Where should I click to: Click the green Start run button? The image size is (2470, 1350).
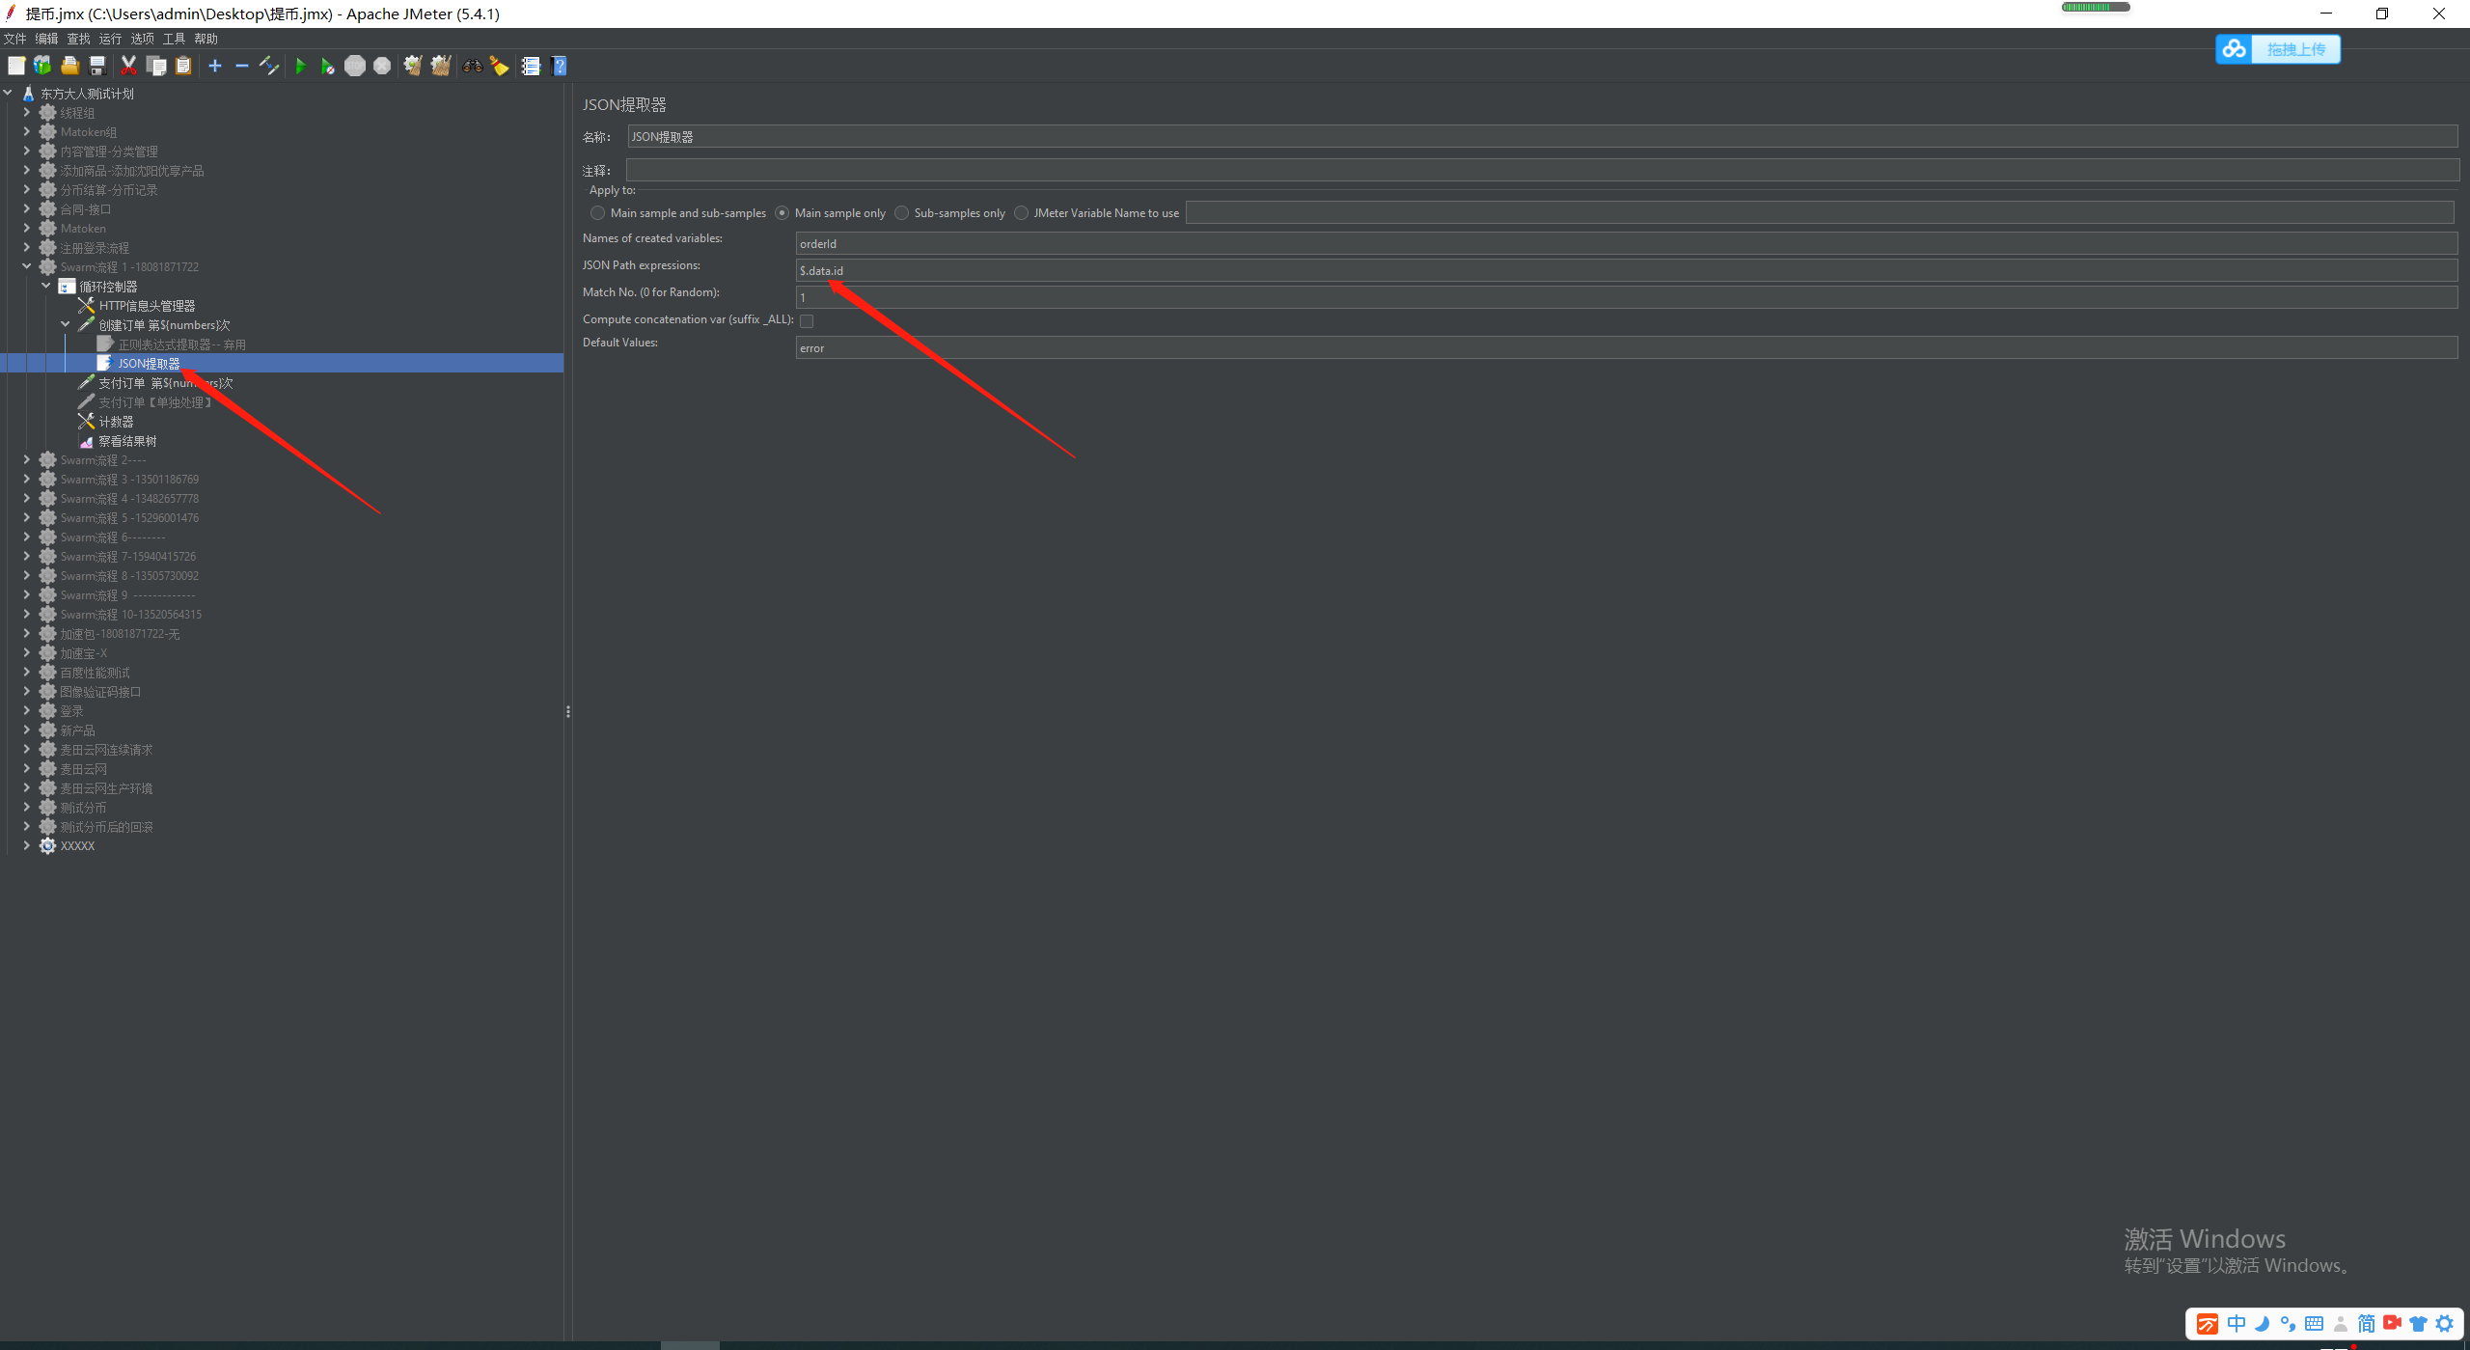pos(300,66)
